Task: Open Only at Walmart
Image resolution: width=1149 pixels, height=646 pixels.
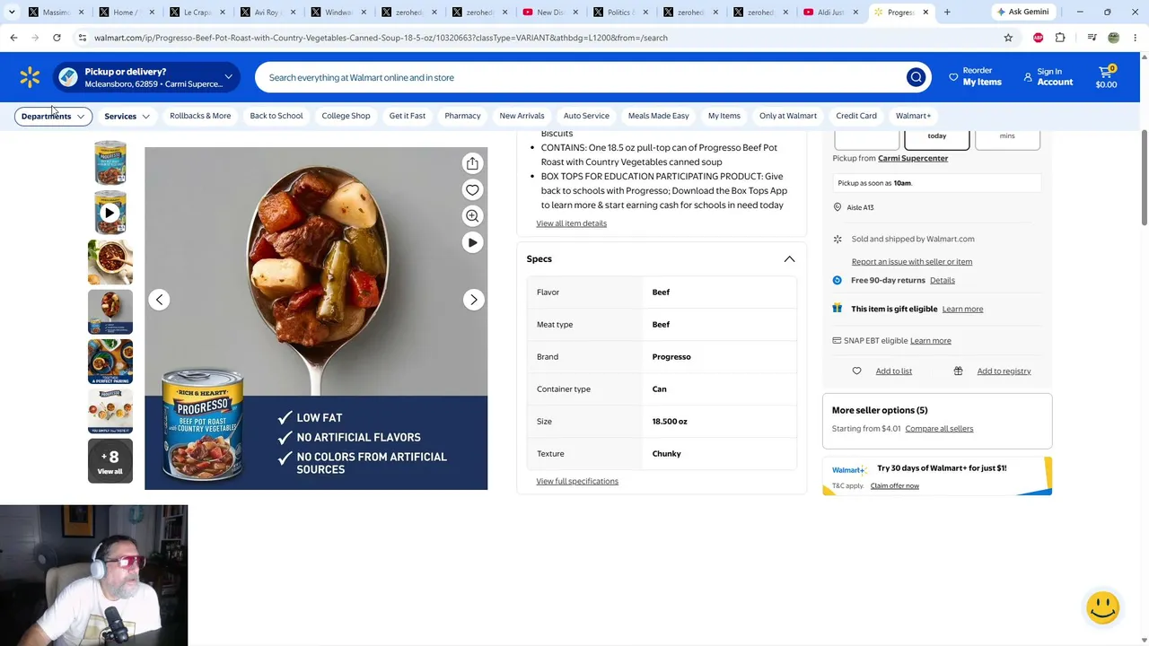Action: coord(788,116)
